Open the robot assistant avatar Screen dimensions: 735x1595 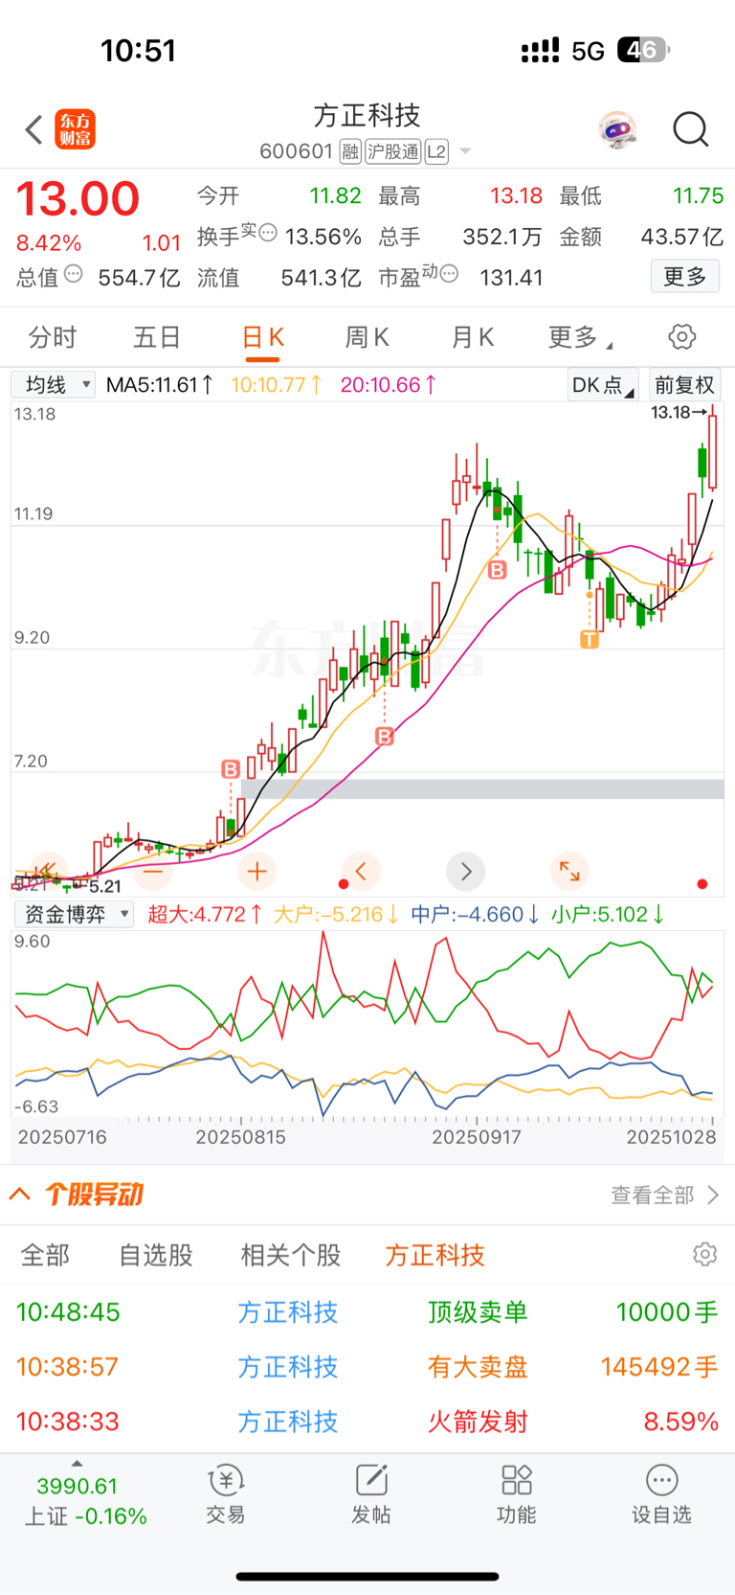pos(618,129)
